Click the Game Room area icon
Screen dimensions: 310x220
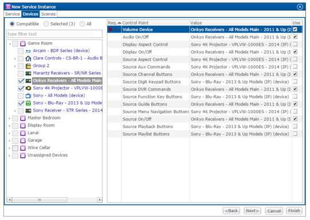click(x=23, y=43)
